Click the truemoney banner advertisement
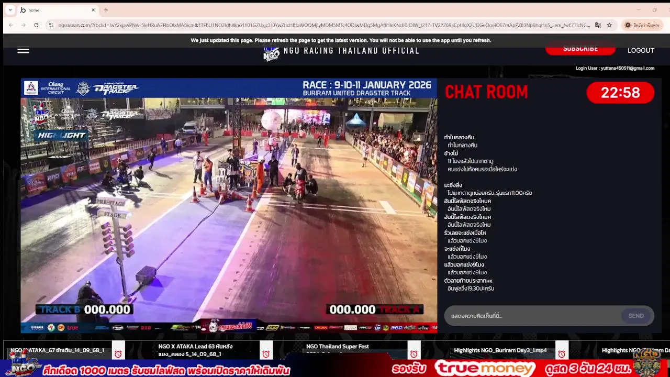The width and height of the screenshot is (670, 377). tap(485, 369)
